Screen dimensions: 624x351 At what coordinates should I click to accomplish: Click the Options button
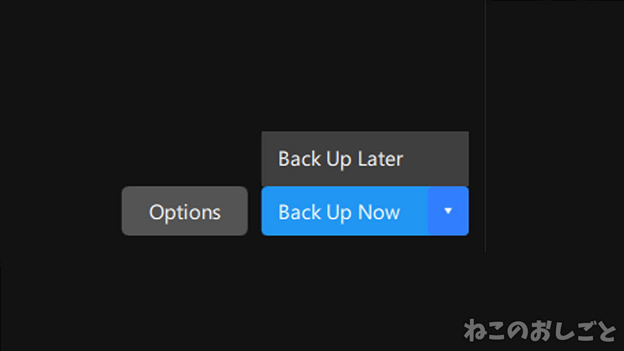point(185,211)
